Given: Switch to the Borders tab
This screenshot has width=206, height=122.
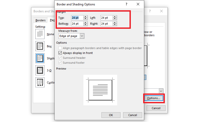Looking at the screenshot, I should 41,20.
